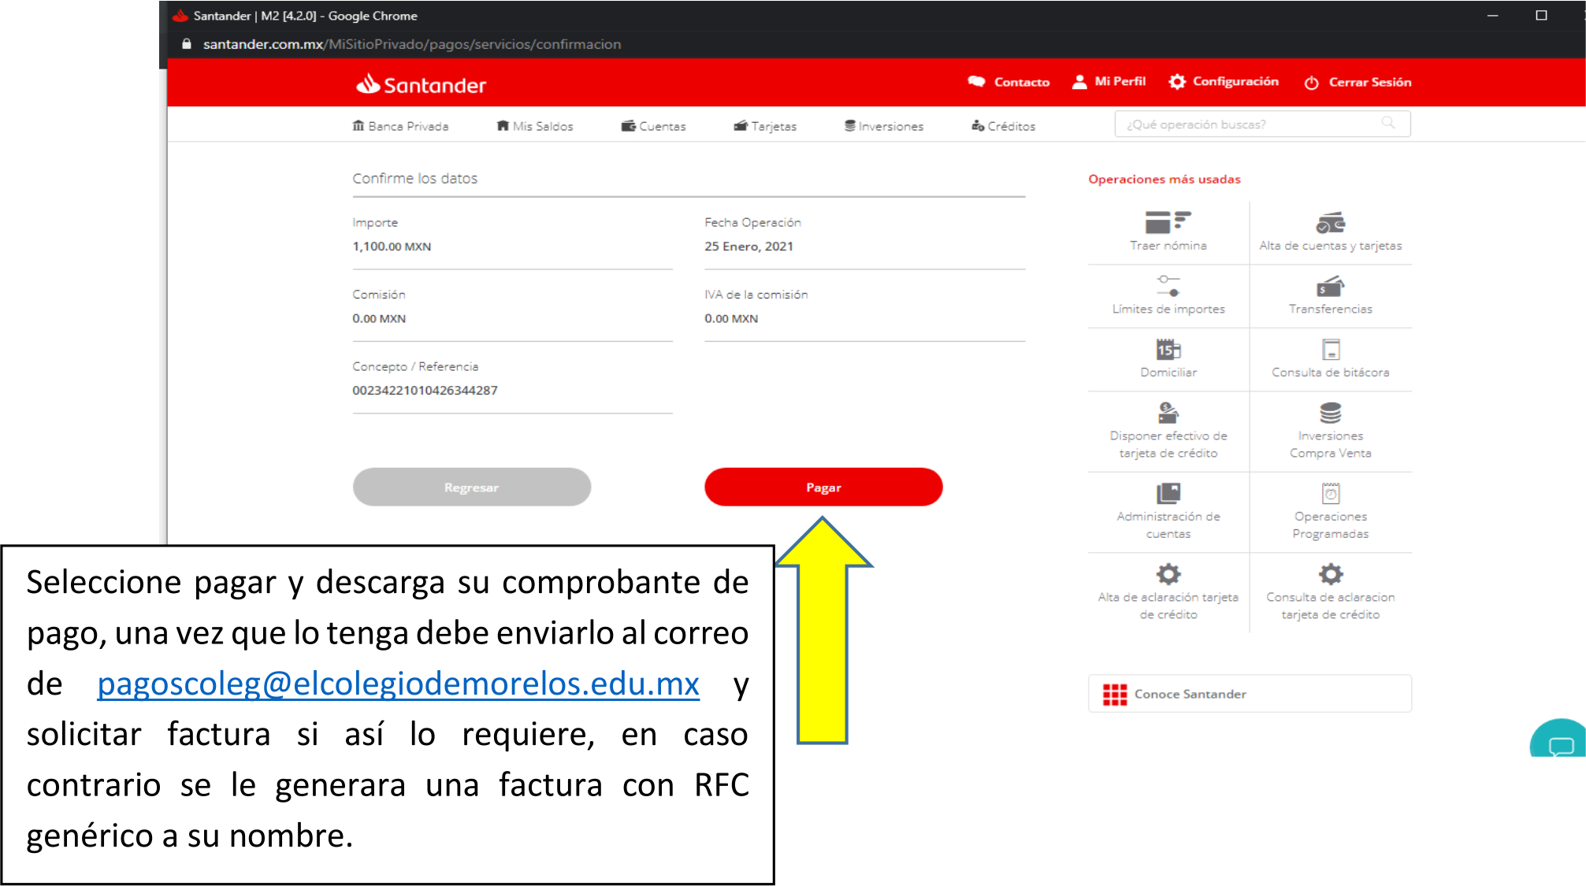
Task: Click the address bar padlock icon
Action: (187, 44)
